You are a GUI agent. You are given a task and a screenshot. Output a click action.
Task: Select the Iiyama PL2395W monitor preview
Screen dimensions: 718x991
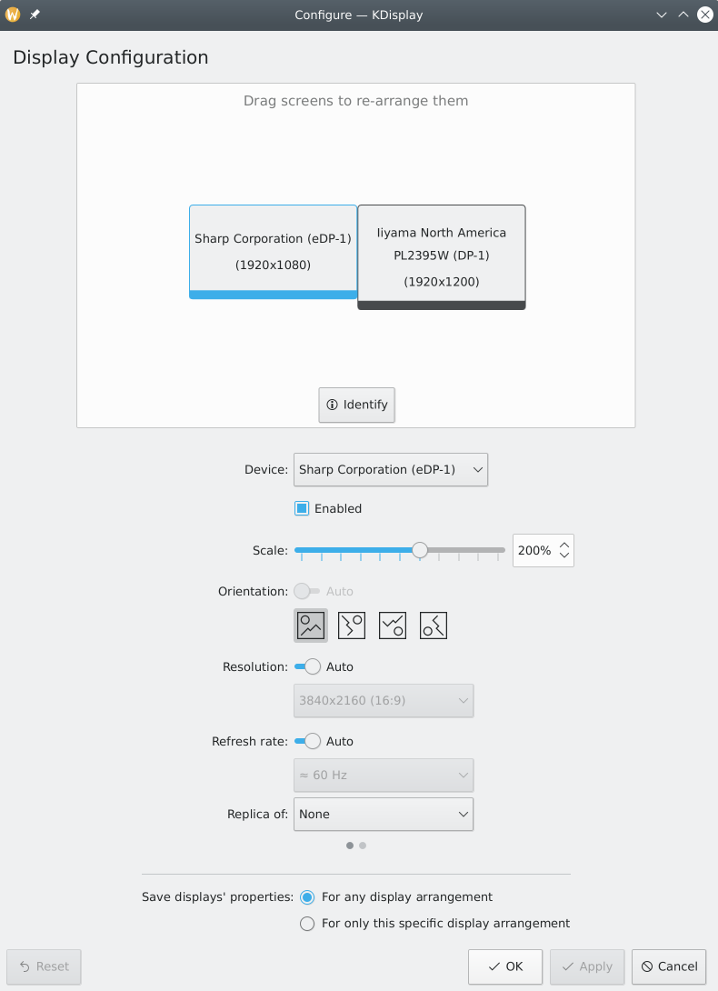441,257
